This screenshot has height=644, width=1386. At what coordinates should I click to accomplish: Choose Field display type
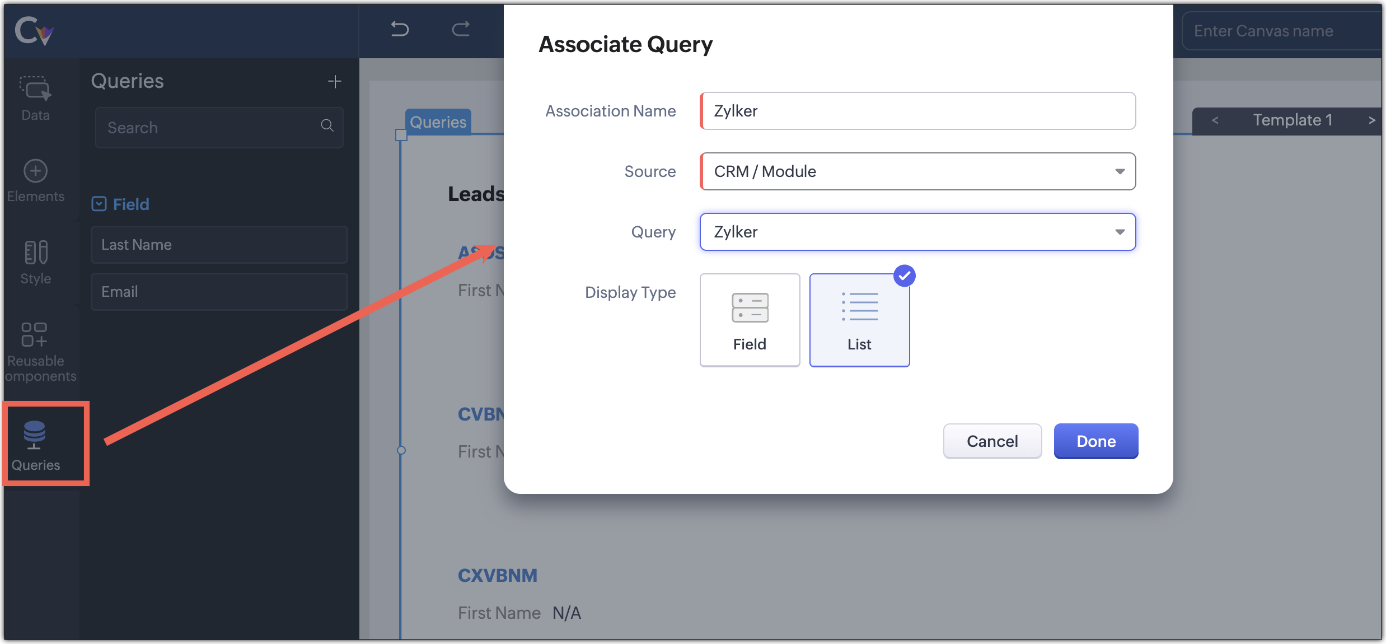point(750,320)
